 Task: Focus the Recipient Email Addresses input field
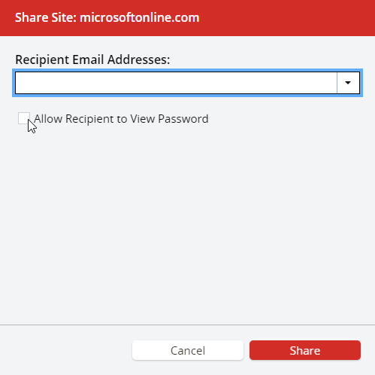pos(176,83)
